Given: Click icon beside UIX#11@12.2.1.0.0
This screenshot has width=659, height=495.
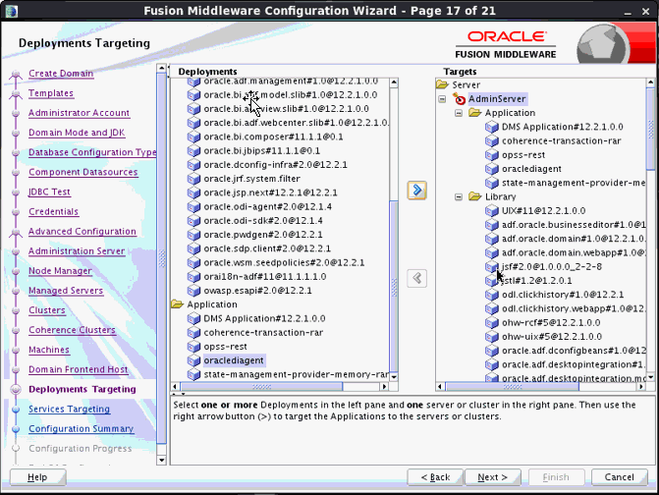Looking at the screenshot, I should (492, 211).
